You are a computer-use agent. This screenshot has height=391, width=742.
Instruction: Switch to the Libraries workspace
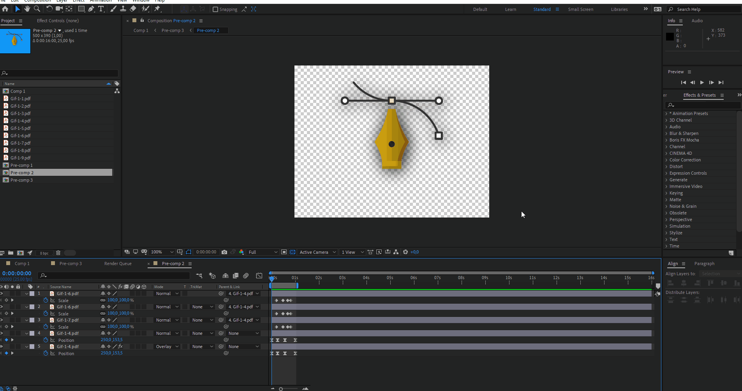[x=619, y=9]
